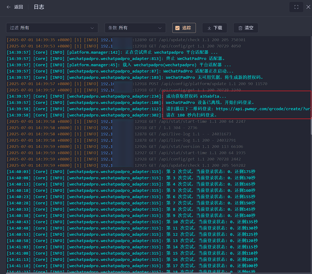
Task: Open the IP link on the 70728 3340 config/get row
Action: 107,90
